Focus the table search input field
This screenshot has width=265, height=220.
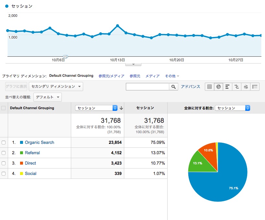click(147, 87)
